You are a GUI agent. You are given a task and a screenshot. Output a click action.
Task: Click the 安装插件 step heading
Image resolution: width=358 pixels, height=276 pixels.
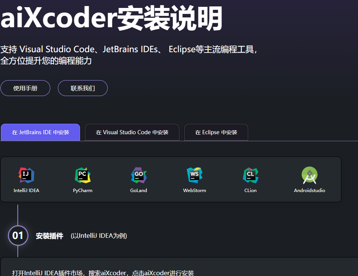[49, 236]
